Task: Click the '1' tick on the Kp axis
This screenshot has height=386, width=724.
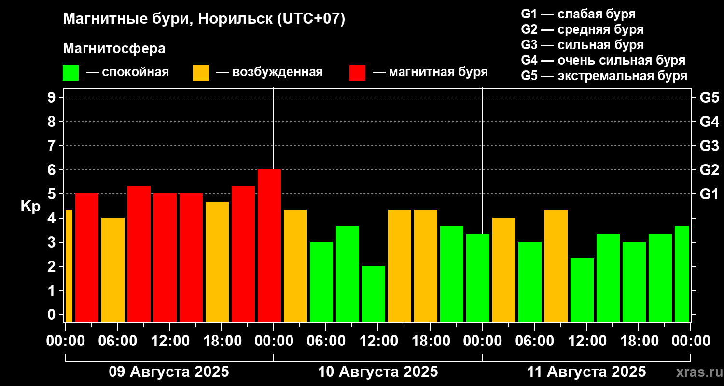Action: point(53,290)
